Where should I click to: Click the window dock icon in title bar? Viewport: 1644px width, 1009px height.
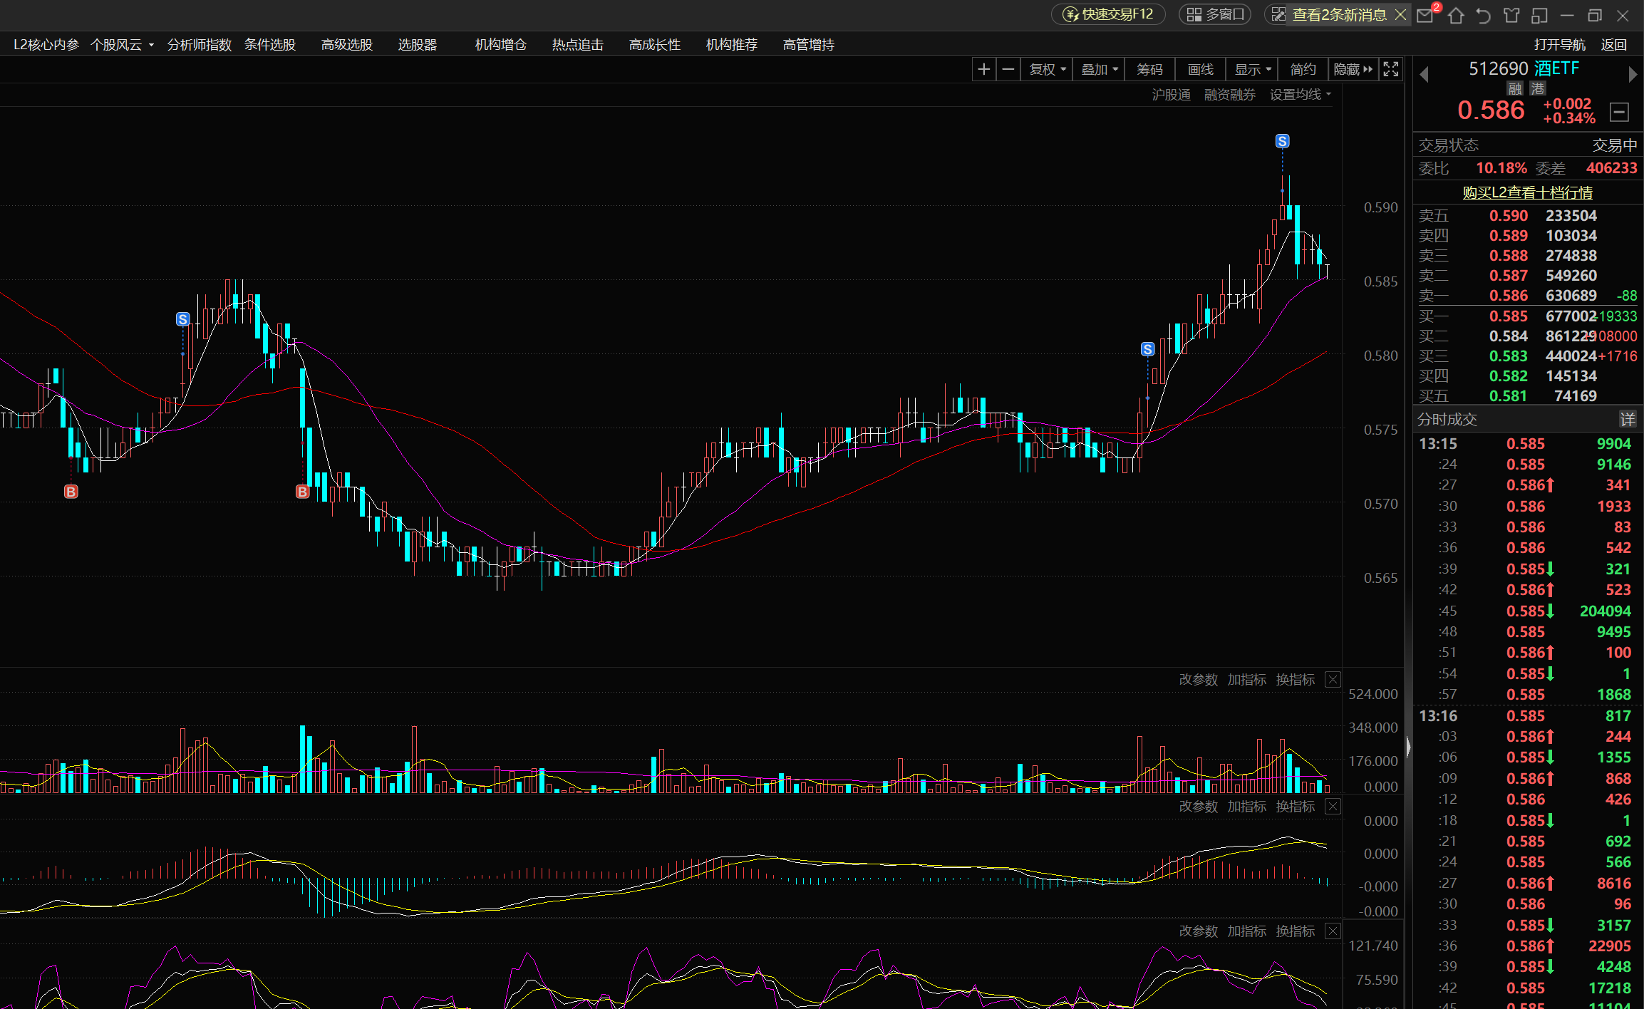pyautogui.click(x=1539, y=15)
